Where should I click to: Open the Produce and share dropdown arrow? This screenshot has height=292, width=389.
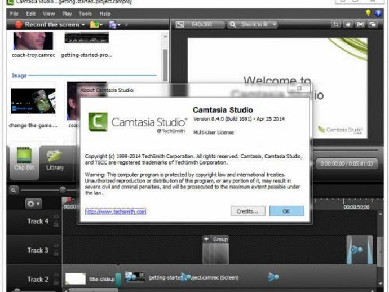(x=119, y=25)
